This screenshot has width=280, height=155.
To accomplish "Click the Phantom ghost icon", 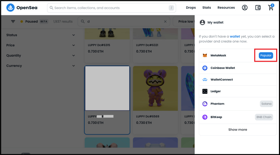I will (x=205, y=104).
